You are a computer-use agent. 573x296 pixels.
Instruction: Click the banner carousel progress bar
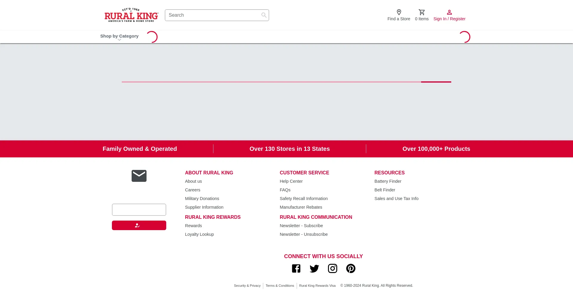286,82
